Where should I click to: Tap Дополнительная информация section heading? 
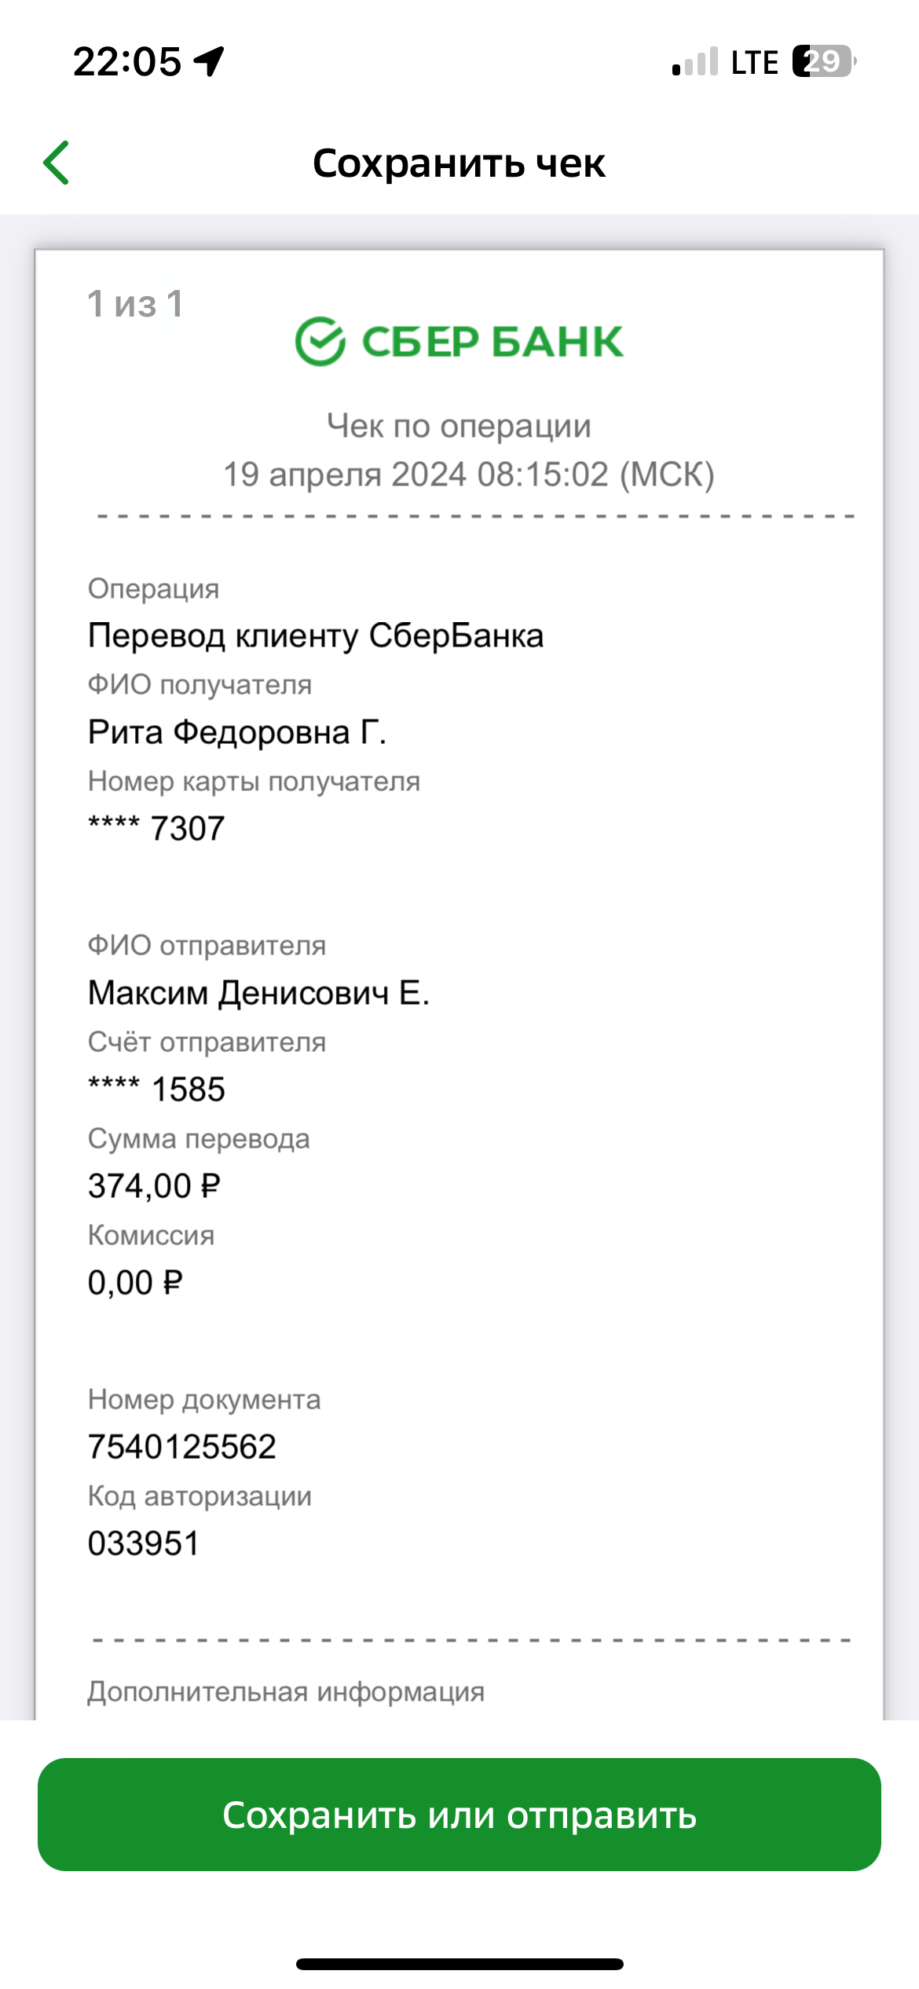pos(286,1691)
